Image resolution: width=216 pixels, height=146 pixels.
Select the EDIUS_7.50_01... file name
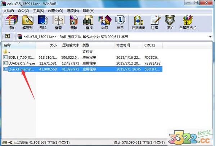coord(21,57)
